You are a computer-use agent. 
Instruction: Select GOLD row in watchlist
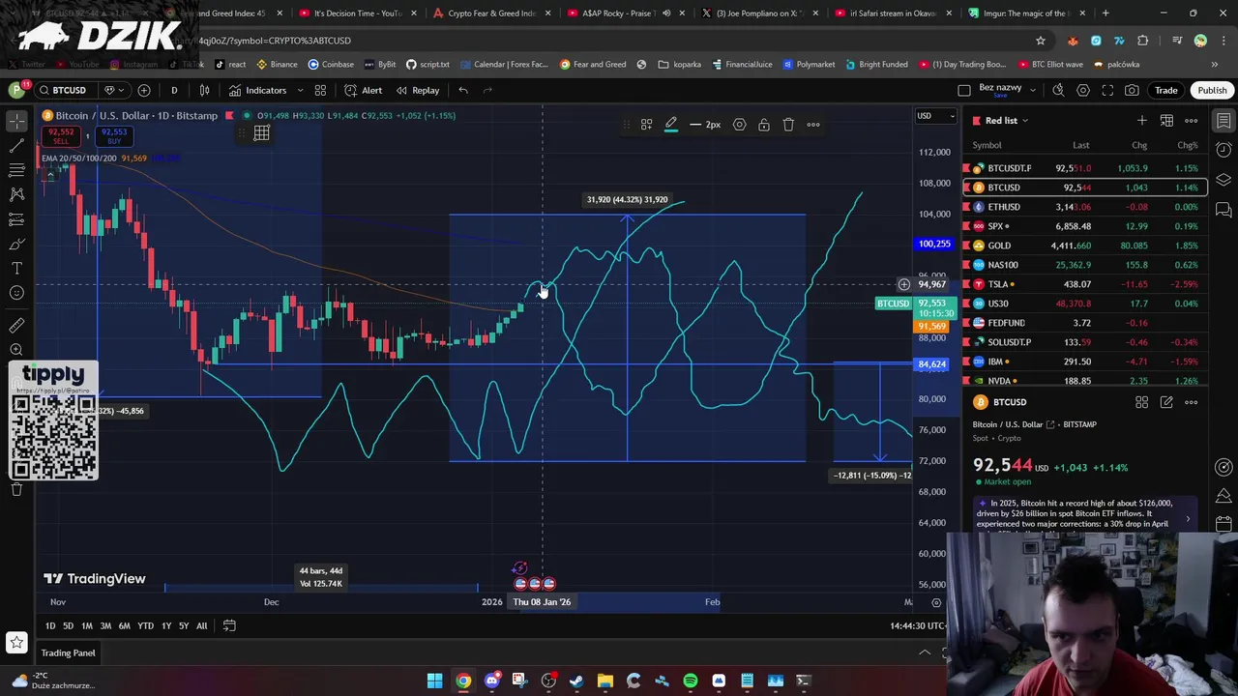coord(1084,246)
